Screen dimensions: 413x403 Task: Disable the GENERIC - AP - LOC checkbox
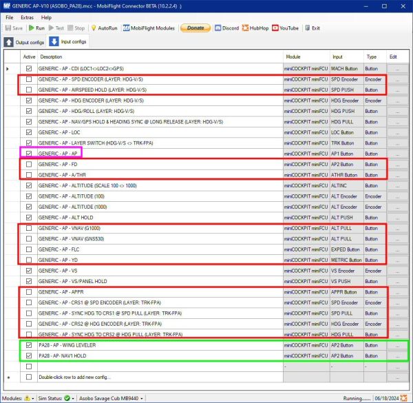coord(29,132)
